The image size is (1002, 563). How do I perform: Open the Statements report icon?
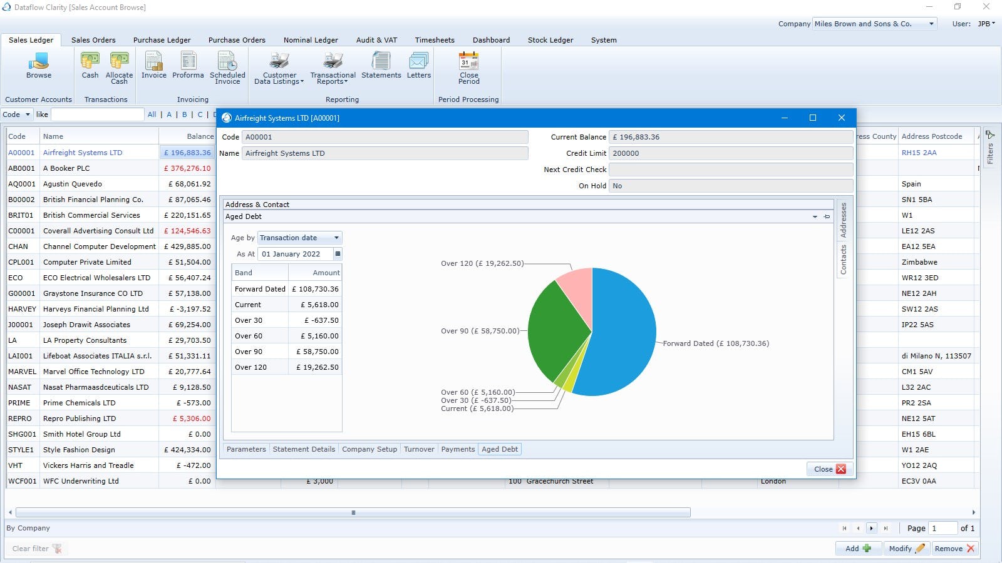click(x=381, y=65)
